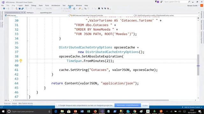Viewport: 204px width, 114px height.
Task: Click the orange user account avatar
Action: coord(202,5)
